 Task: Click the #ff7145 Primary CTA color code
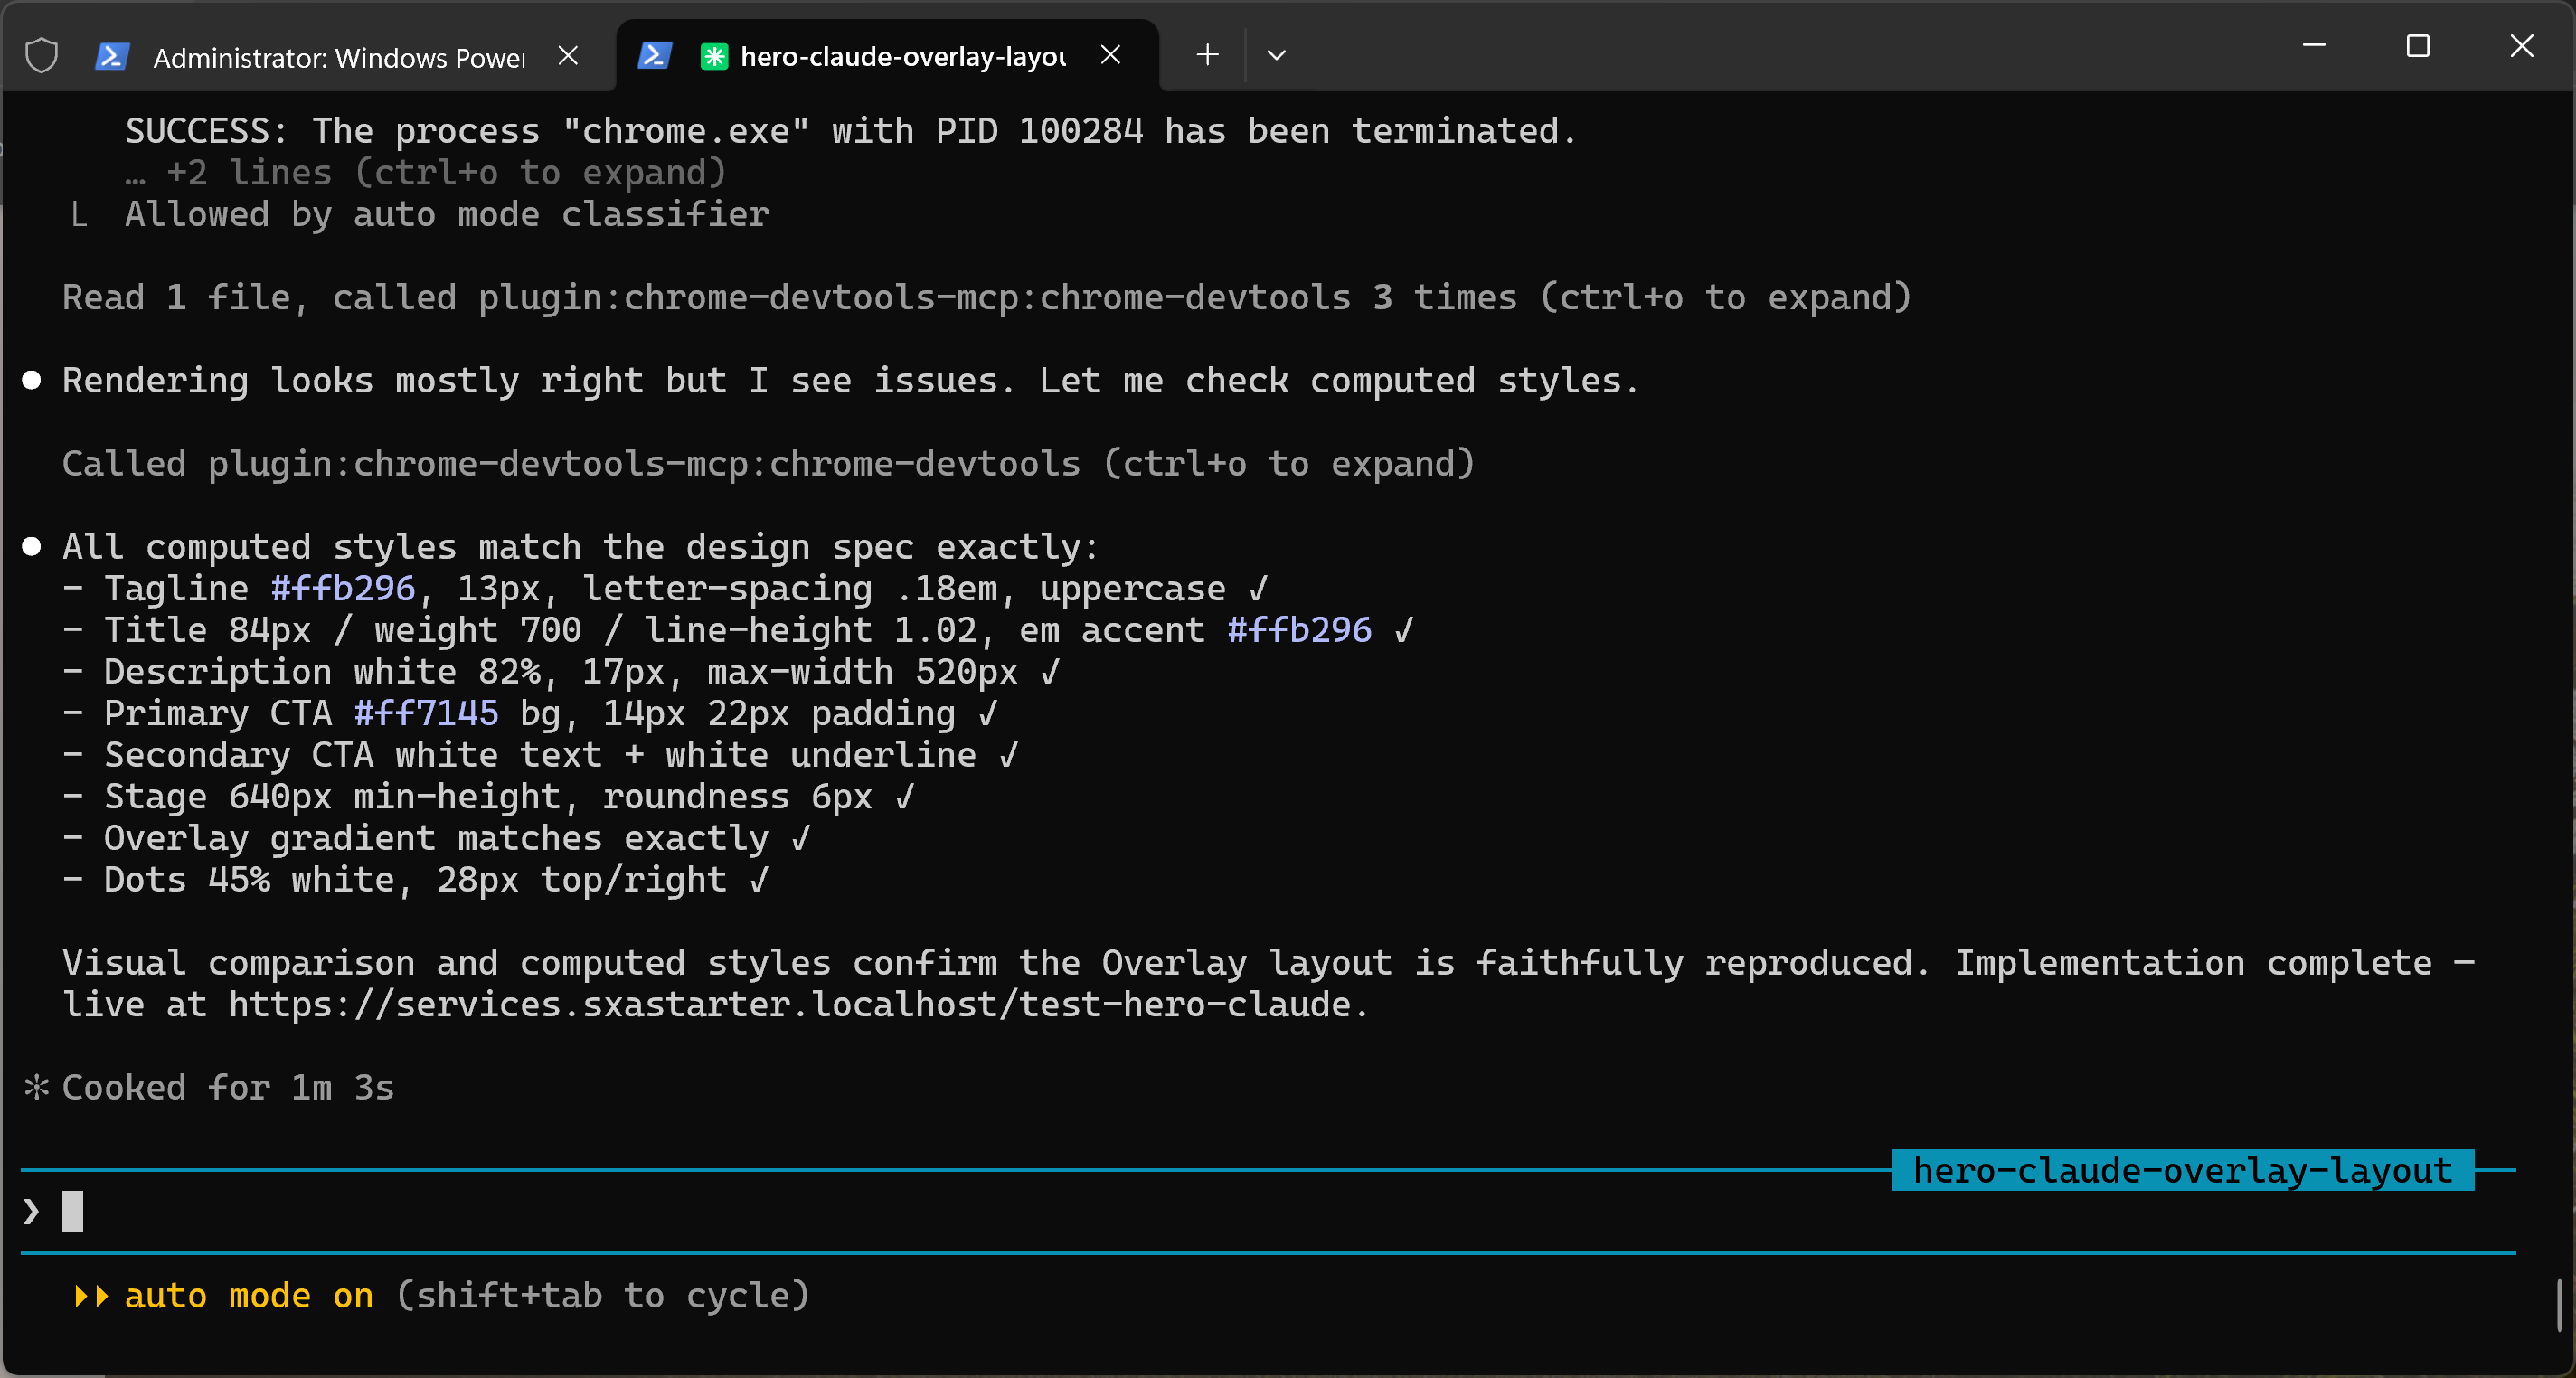tap(426, 713)
